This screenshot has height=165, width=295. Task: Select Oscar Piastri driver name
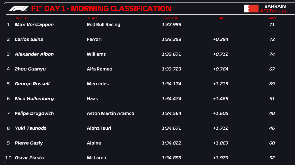(x=29, y=158)
